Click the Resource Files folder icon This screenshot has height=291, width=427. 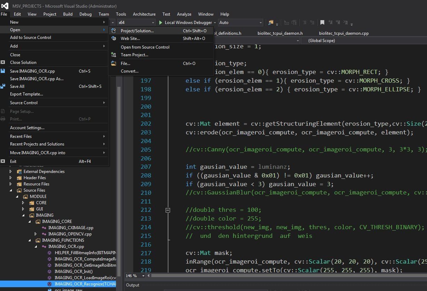tap(19, 184)
